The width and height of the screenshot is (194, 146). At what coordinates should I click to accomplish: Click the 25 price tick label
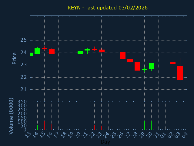pyautogui.click(x=24, y=40)
